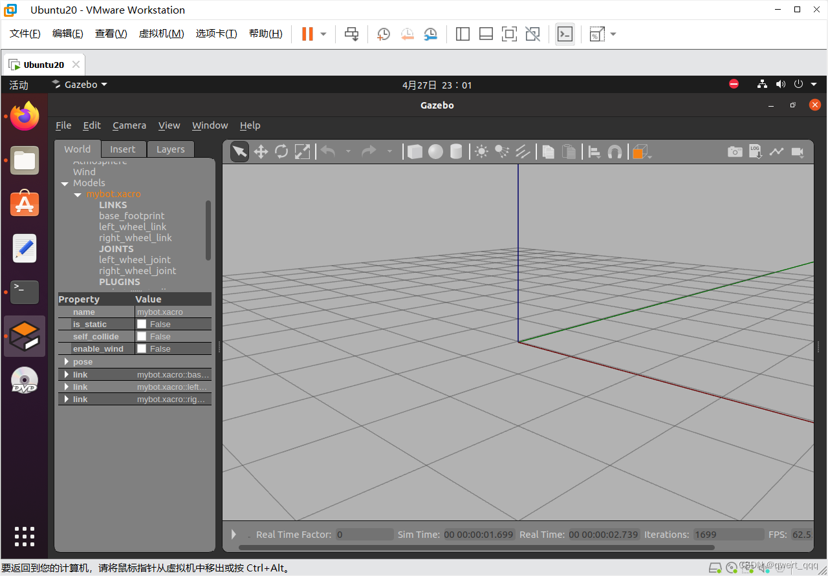Open Ubuntu Activities overview (活动)

pos(19,85)
